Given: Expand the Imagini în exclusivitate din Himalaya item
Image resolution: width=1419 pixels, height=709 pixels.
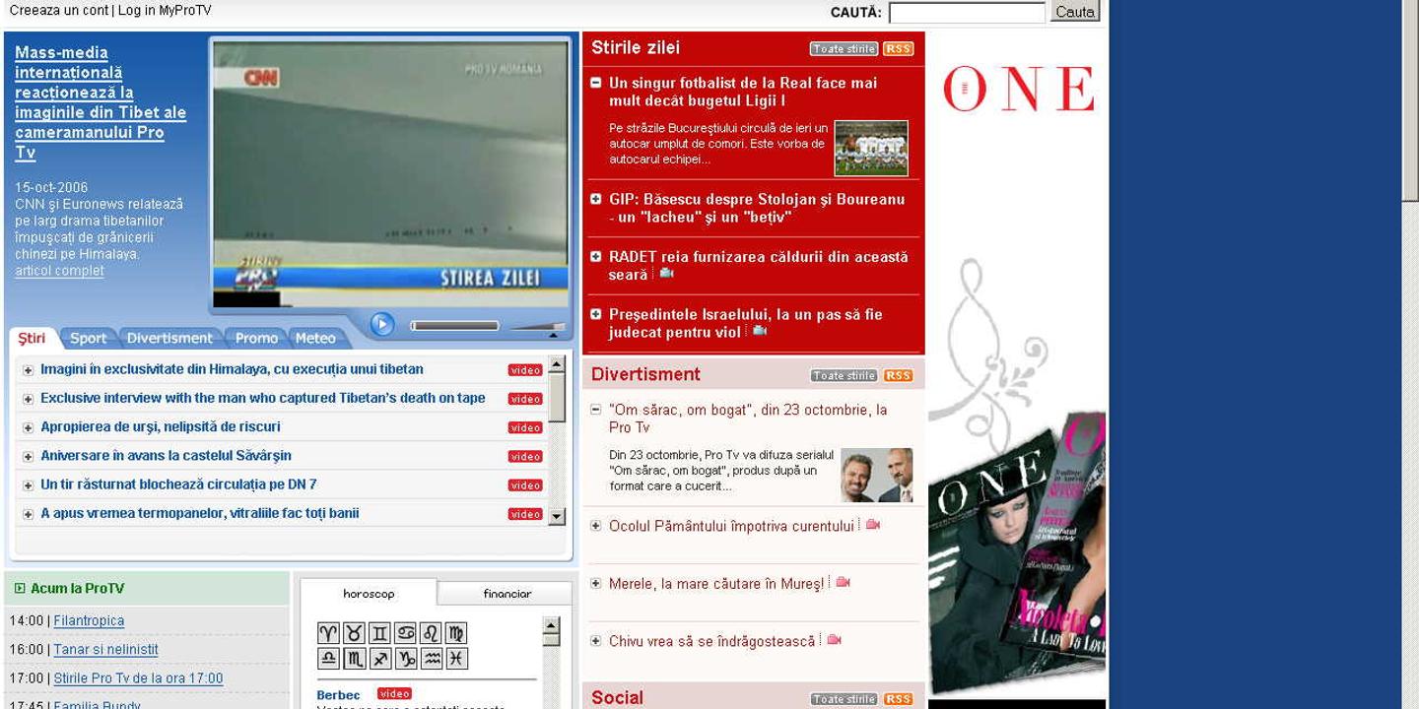Looking at the screenshot, I should click(x=28, y=370).
